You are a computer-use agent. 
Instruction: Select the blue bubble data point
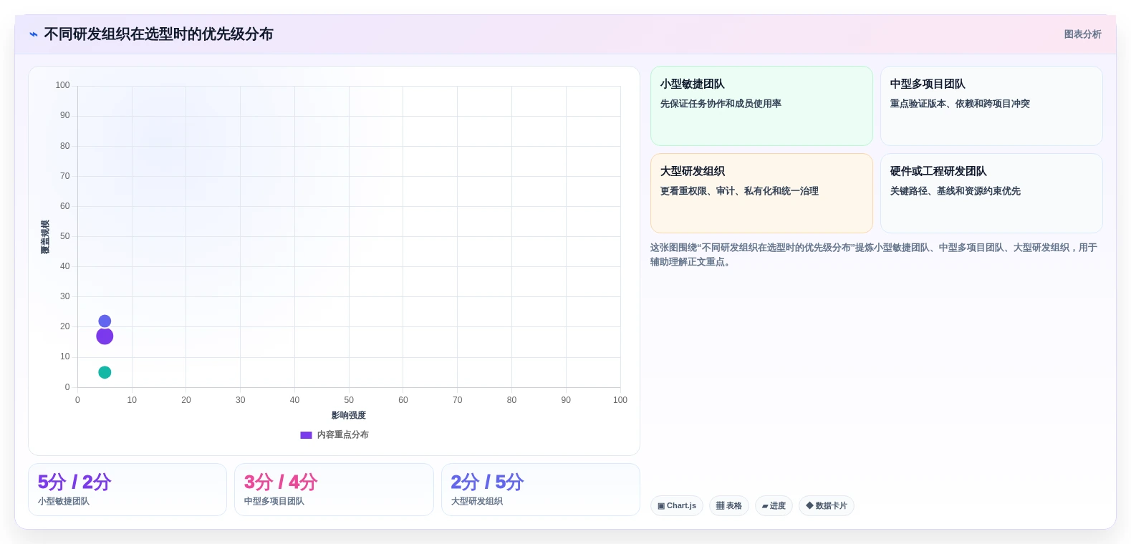(105, 321)
